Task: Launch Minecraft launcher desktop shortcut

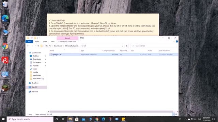Action: [5, 90]
